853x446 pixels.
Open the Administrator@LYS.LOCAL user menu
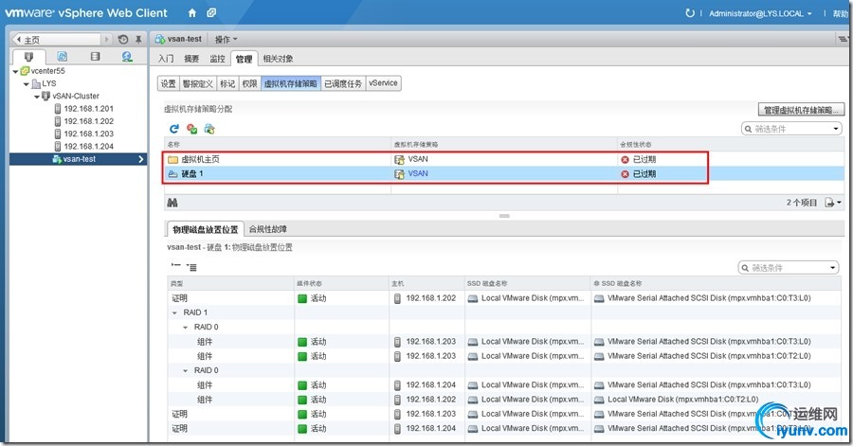click(760, 13)
